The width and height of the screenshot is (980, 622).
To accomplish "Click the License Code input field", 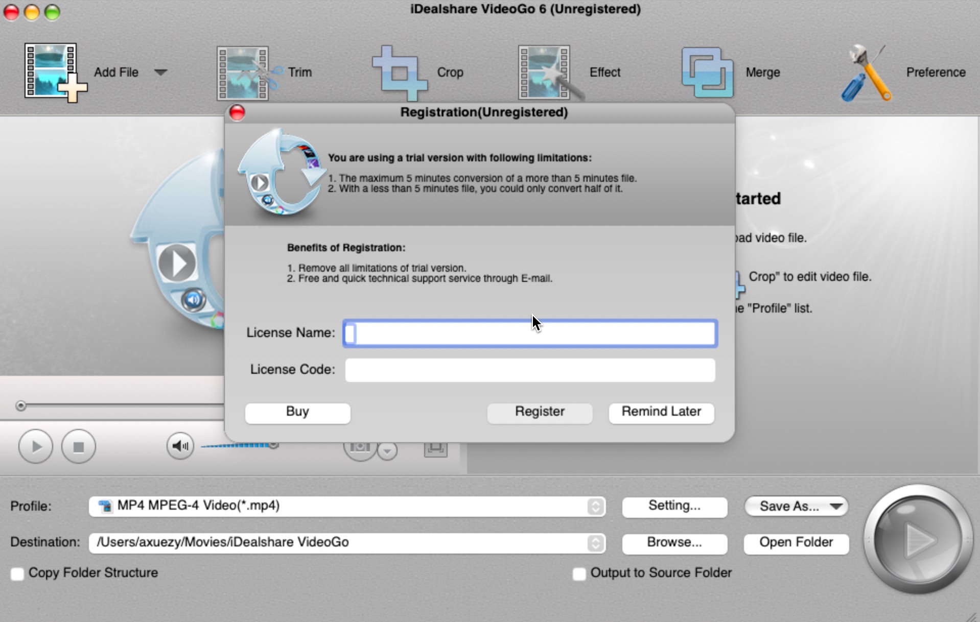I will click(x=530, y=370).
